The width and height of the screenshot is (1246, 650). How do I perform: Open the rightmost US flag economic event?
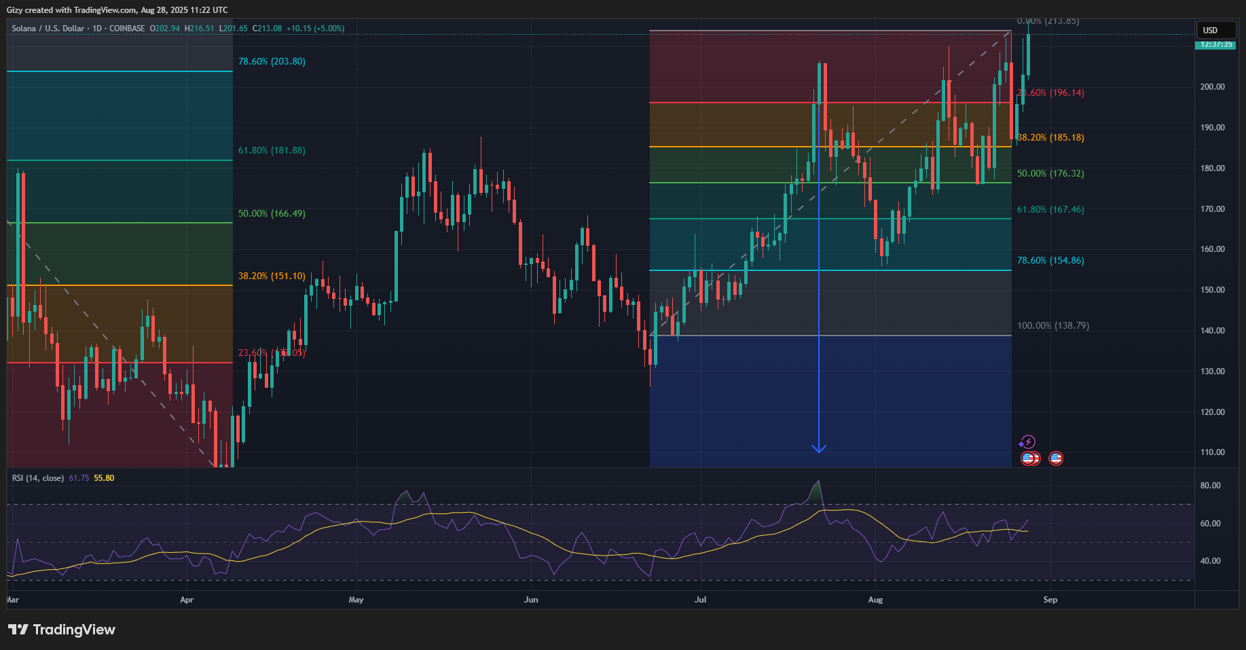[x=1055, y=458]
